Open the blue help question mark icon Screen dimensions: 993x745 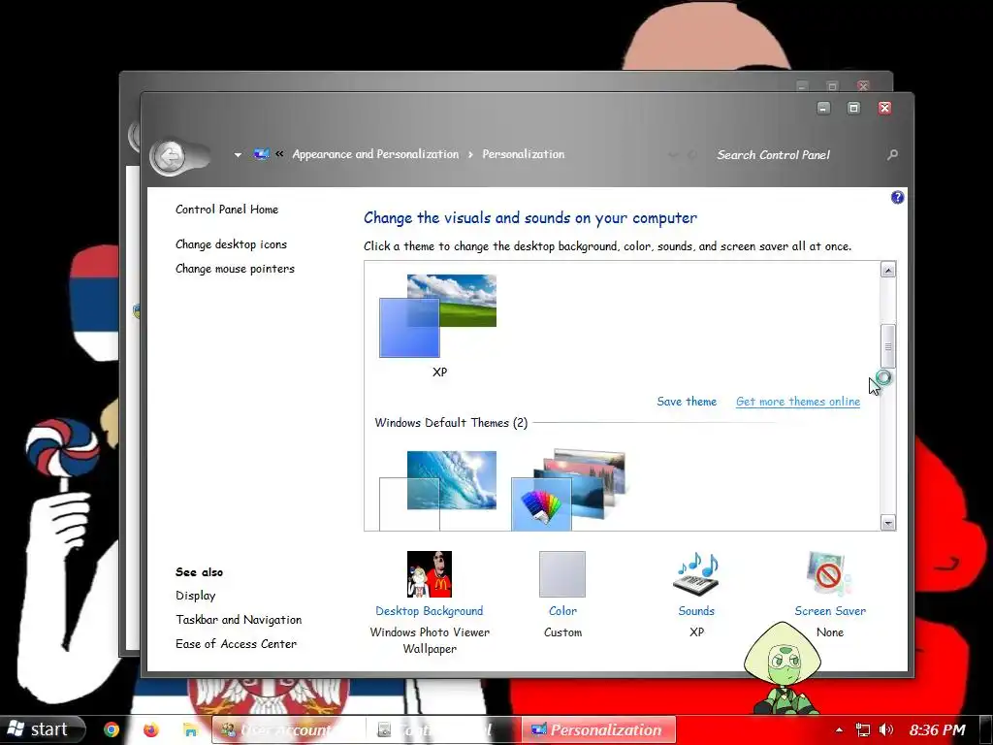pyautogui.click(x=897, y=198)
